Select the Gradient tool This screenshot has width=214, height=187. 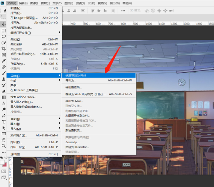(3, 97)
